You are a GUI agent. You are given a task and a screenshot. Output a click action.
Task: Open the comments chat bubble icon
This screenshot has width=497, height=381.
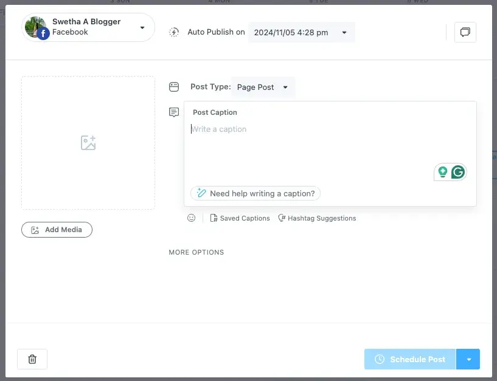tap(465, 32)
